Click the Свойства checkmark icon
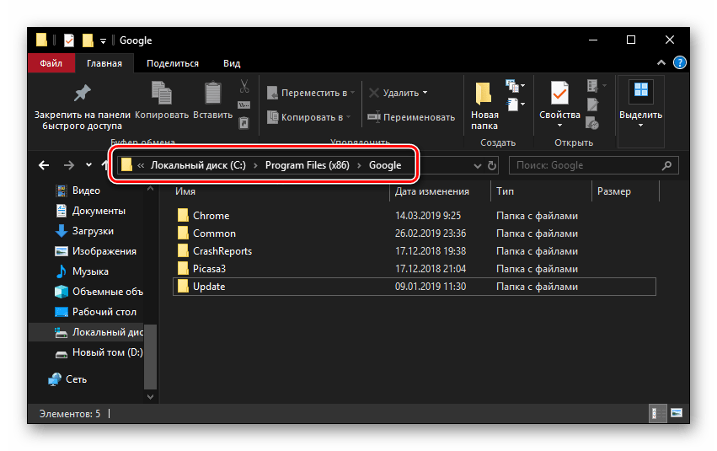The image size is (717, 451). (559, 93)
